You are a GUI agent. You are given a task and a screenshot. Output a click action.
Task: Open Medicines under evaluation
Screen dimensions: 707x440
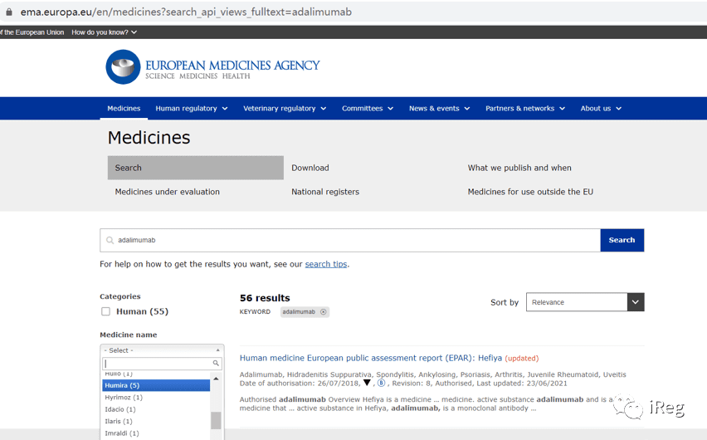[x=168, y=192]
